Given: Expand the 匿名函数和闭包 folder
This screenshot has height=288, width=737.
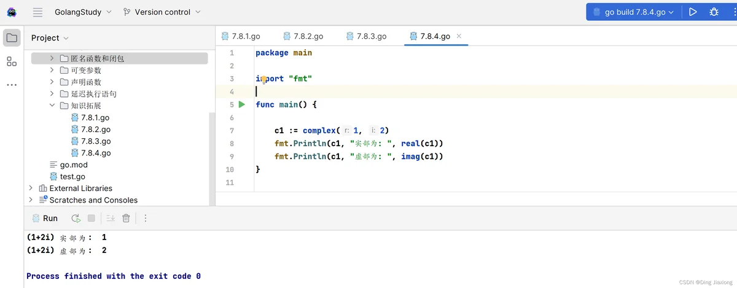Looking at the screenshot, I should pos(52,58).
